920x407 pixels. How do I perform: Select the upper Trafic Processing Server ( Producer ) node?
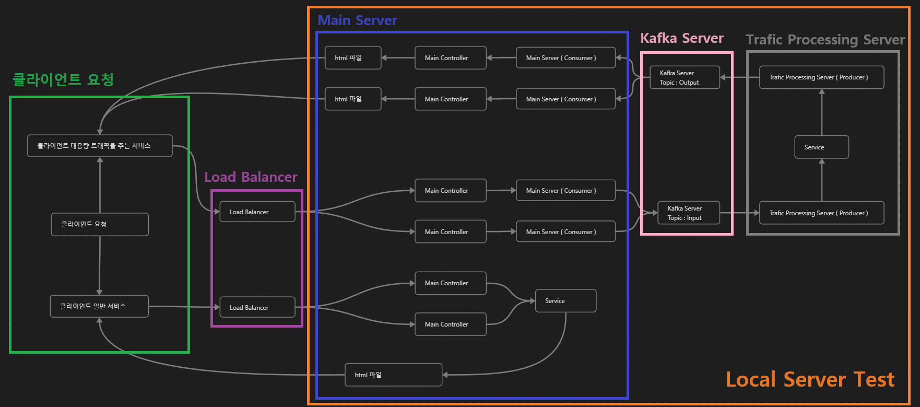[x=822, y=77]
